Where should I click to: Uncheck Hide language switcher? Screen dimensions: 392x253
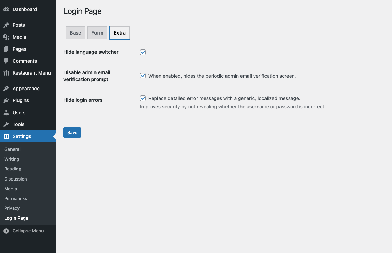coord(143,52)
